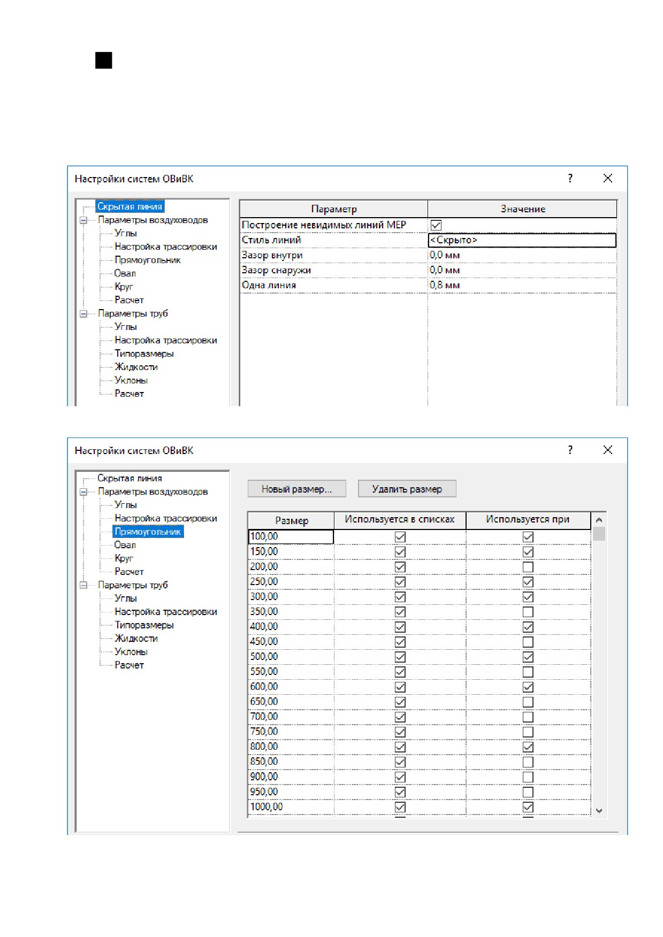663x937 pixels.
Task: Select Овал in the bottom dialog tree
Action: pyautogui.click(x=125, y=545)
